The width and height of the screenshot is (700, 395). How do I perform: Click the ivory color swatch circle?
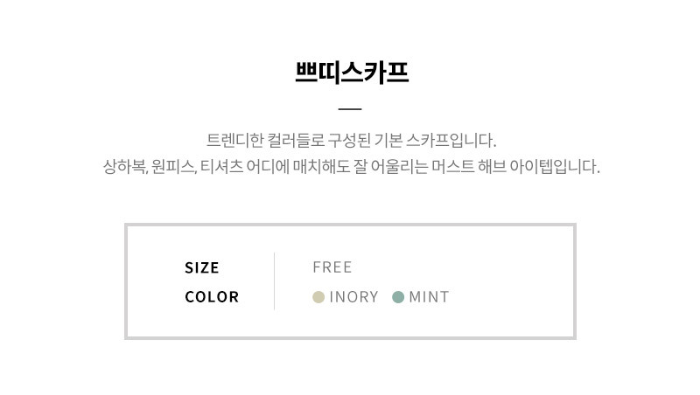pyautogui.click(x=318, y=297)
